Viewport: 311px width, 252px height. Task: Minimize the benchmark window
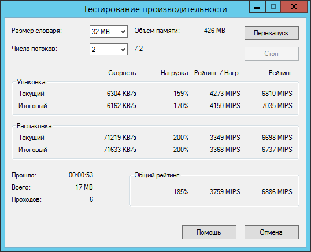coord(257,6)
